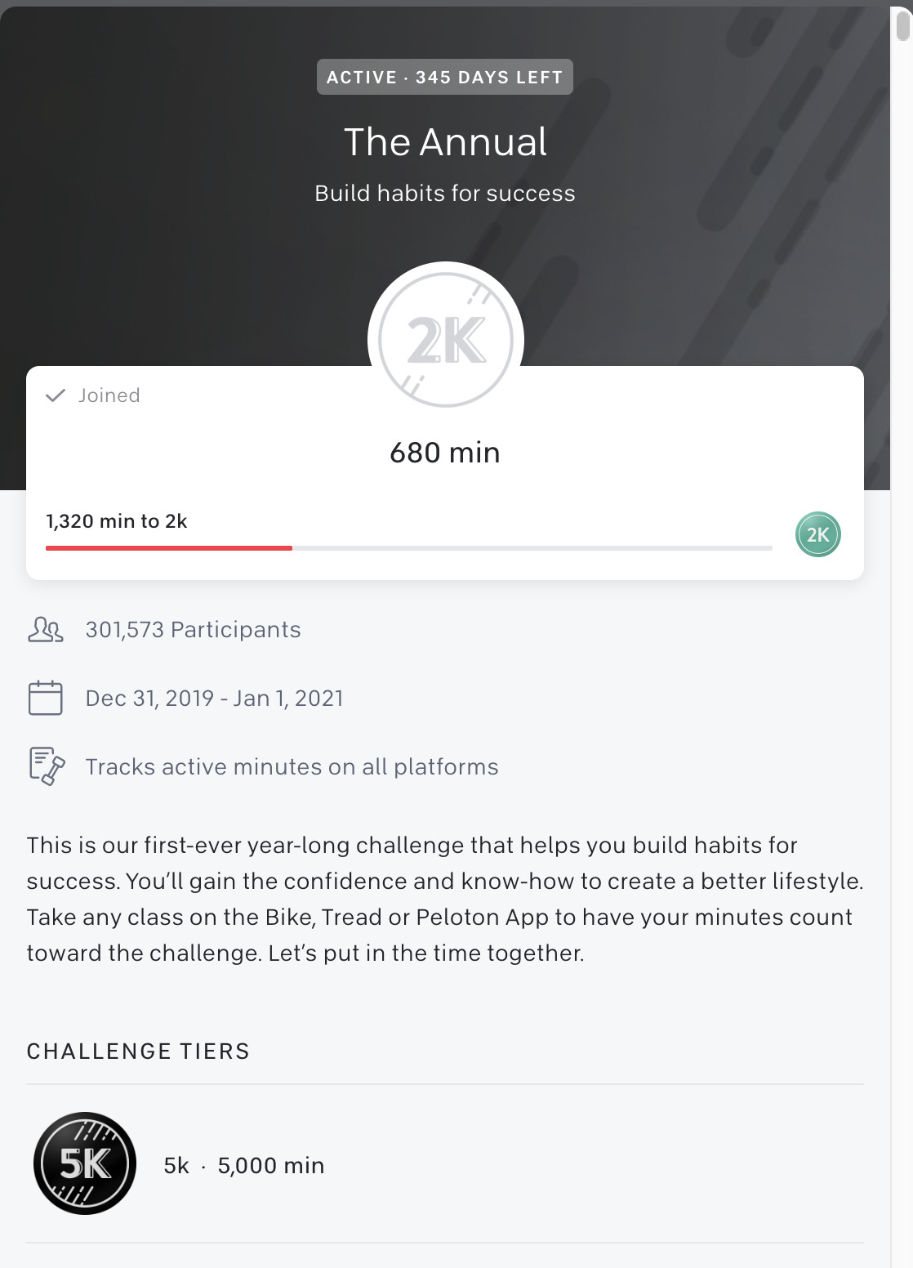Click the Dec 31, 2019 - Jan 1, 2021 dates

214,699
